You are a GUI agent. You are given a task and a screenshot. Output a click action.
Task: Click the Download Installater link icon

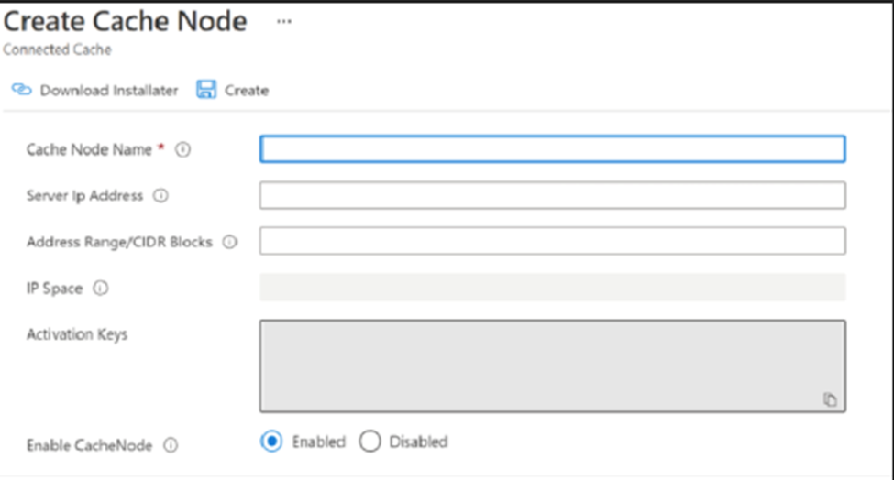click(x=22, y=90)
